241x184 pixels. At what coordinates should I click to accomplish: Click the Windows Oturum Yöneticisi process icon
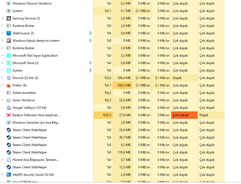pyautogui.click(x=9, y=3)
